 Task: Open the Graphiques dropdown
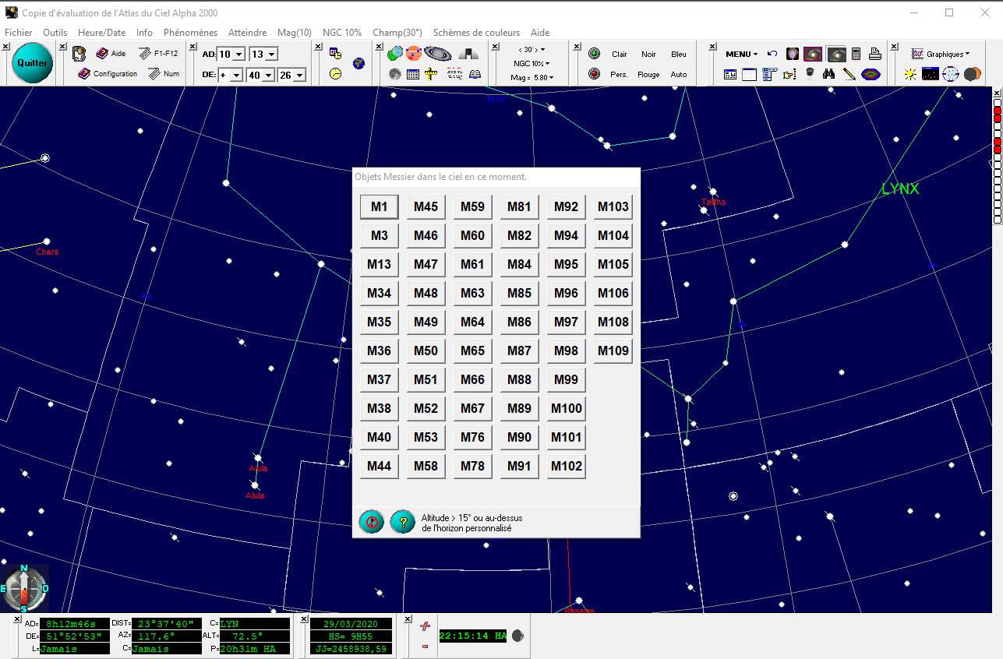pos(941,55)
